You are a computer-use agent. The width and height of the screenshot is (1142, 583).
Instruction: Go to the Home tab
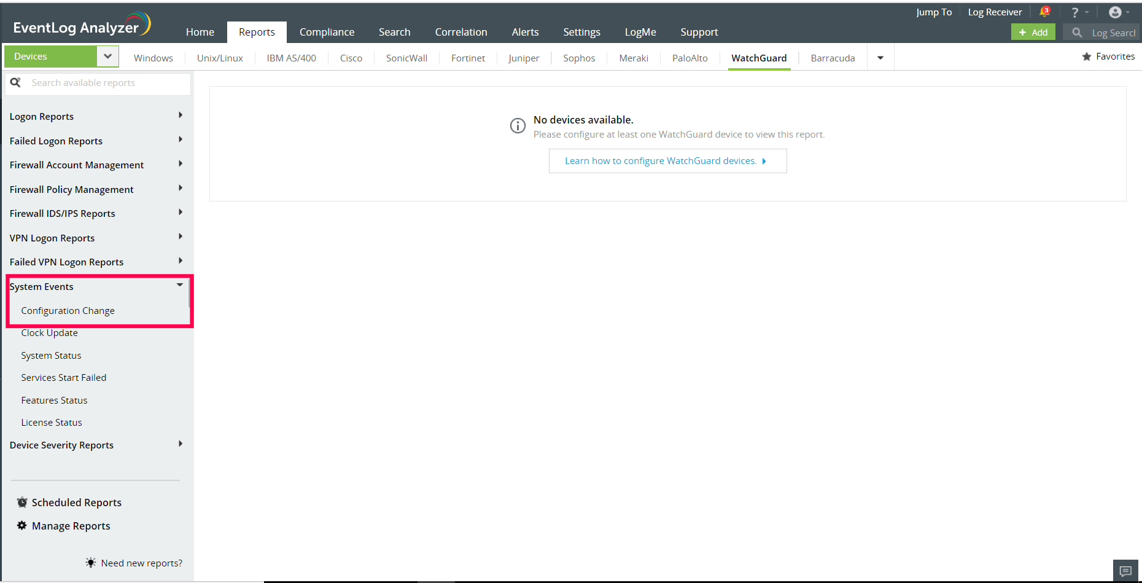(x=200, y=32)
